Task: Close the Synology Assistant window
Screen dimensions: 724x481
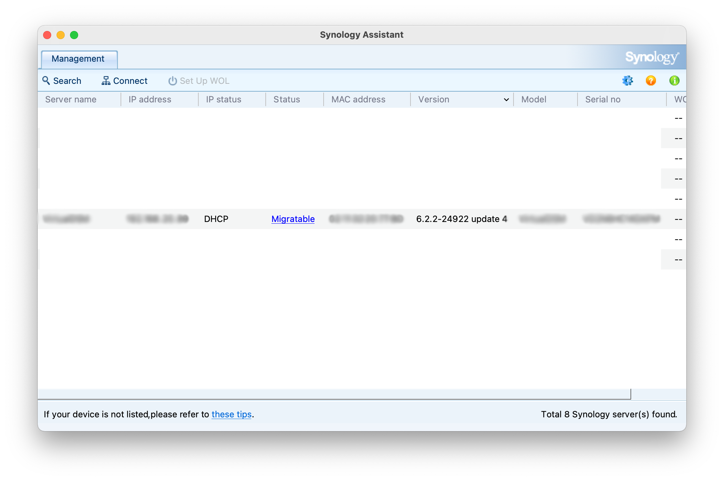Action: click(47, 35)
